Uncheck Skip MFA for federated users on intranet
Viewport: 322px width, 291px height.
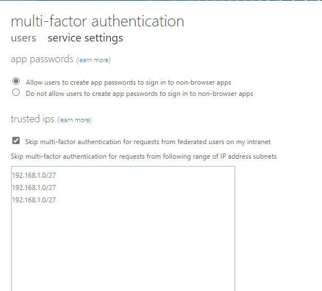pos(16,141)
